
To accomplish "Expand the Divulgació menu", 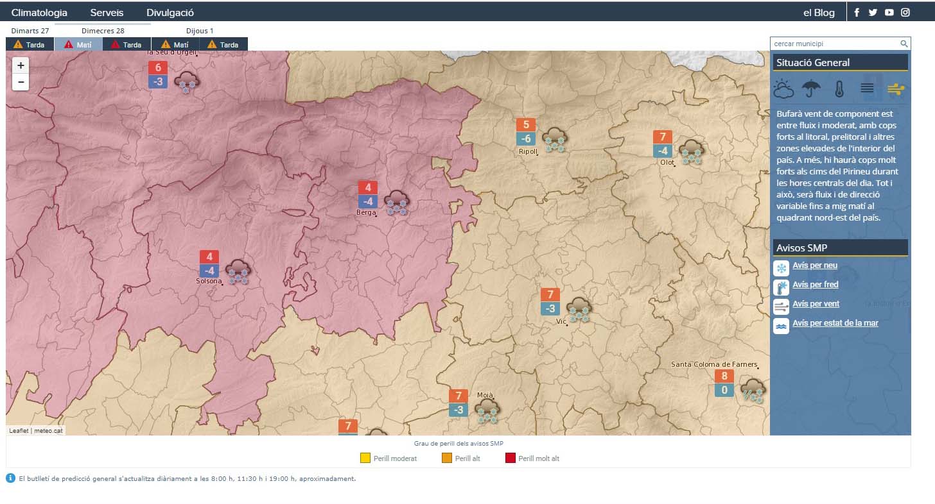I will pos(170,13).
